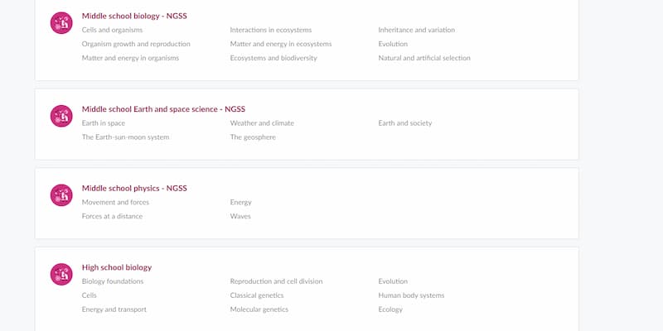
Task: Click the Earth and space science course icon
Action: click(x=61, y=116)
